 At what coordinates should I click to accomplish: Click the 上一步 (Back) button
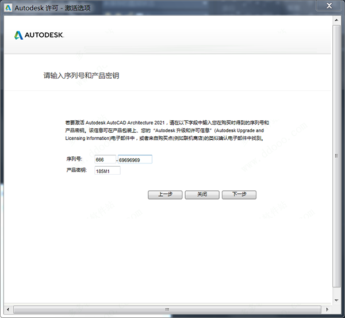click(x=165, y=195)
